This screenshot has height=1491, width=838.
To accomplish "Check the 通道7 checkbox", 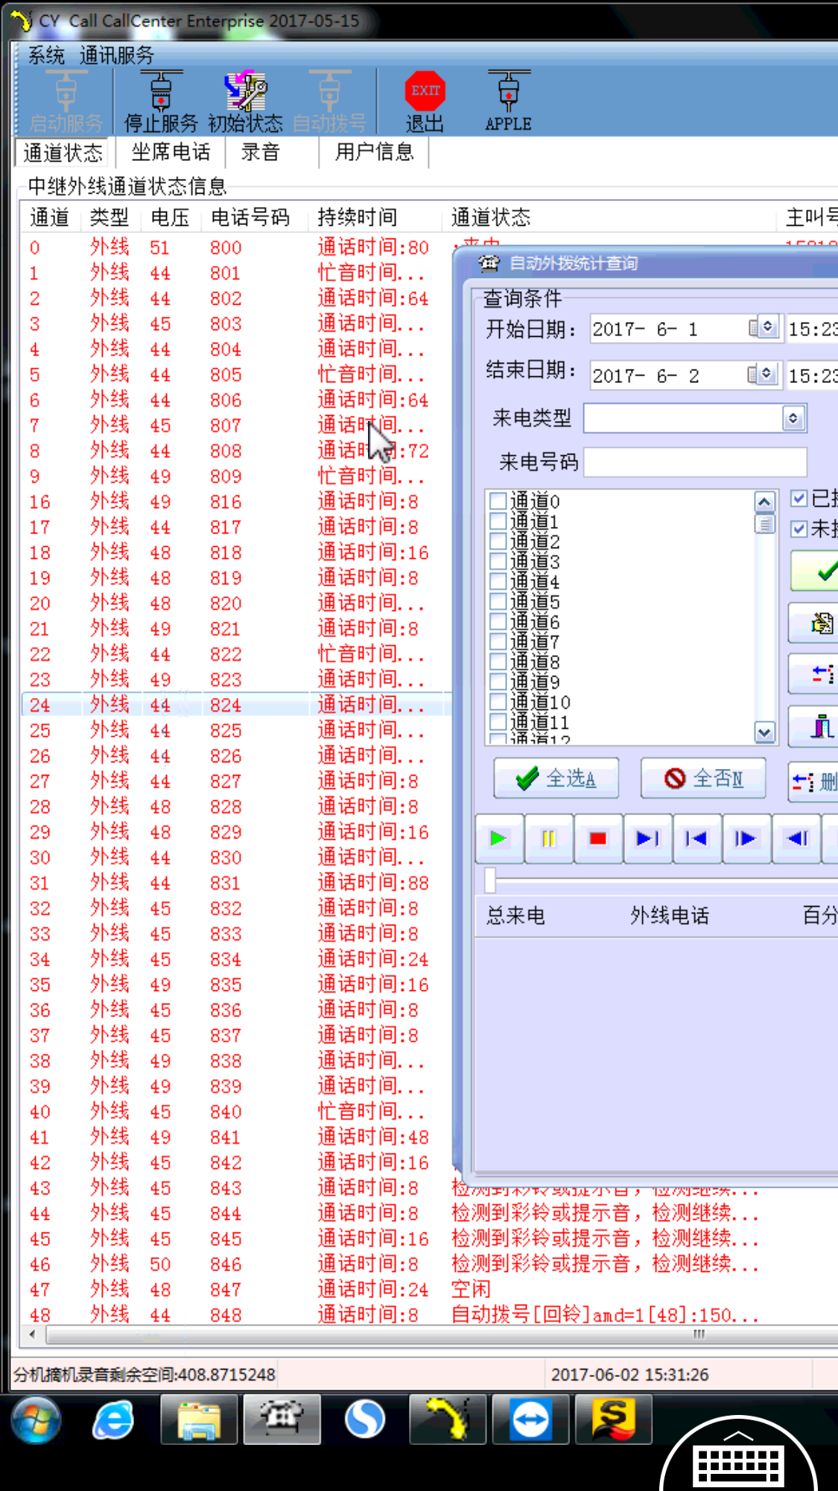I will 498,642.
